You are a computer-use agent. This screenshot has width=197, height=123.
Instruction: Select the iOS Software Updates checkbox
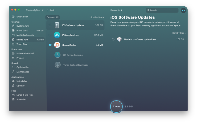tap(50, 25)
